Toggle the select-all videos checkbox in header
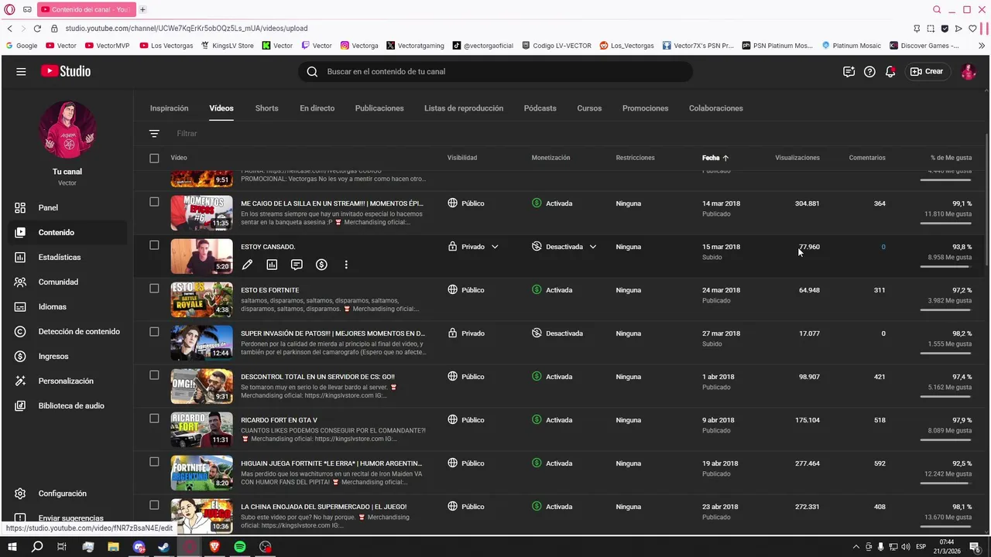The width and height of the screenshot is (991, 557). click(x=154, y=158)
